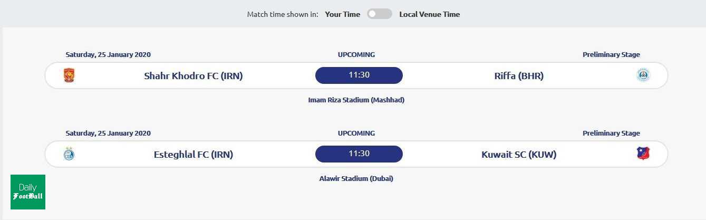Select the Your Time label
Screen dimensions: 706x220
[343, 14]
